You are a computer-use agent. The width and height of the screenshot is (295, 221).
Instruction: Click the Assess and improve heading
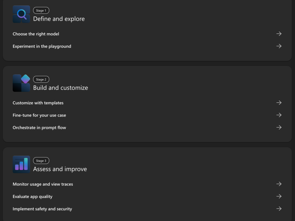[x=60, y=169]
